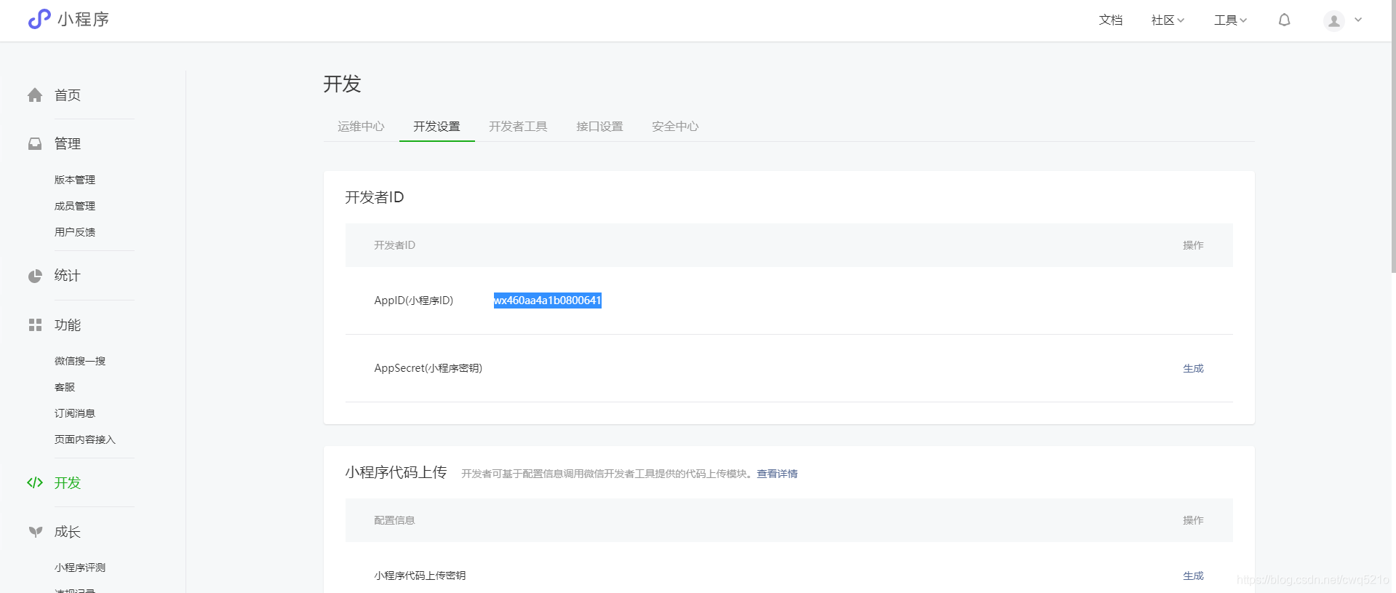Open 客服 in sidebar
Screen dimensions: 1396x593
[x=65, y=387]
